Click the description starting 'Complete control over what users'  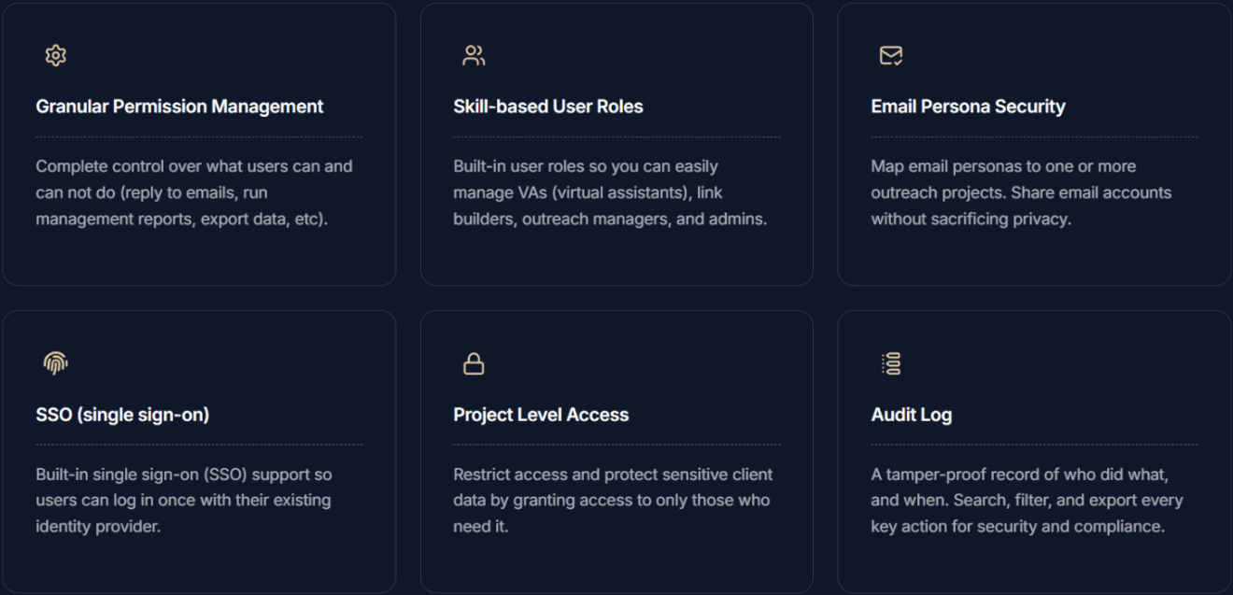point(194,192)
